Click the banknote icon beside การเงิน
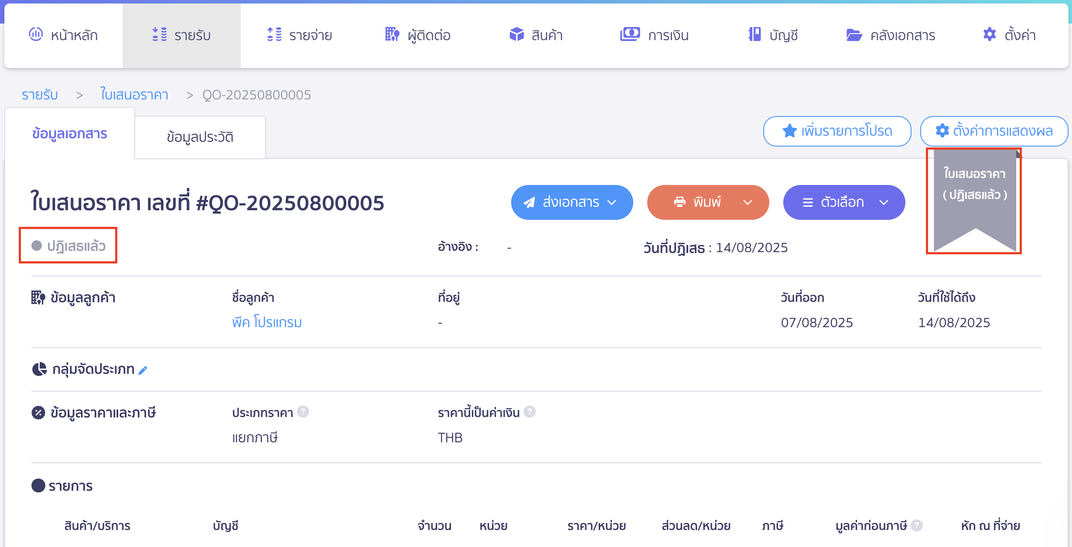The image size is (1072, 547). click(x=630, y=34)
